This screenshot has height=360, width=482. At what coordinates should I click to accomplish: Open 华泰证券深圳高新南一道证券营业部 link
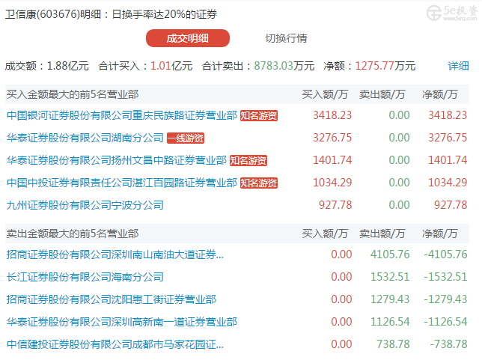click(122, 322)
